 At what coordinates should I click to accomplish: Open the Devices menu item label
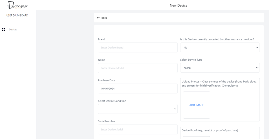(13, 30)
